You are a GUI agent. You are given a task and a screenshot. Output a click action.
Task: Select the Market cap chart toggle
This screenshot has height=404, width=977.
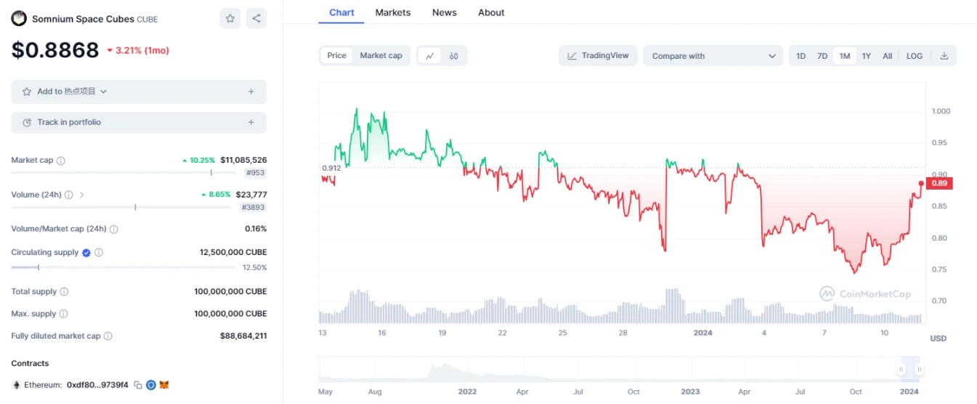(381, 56)
